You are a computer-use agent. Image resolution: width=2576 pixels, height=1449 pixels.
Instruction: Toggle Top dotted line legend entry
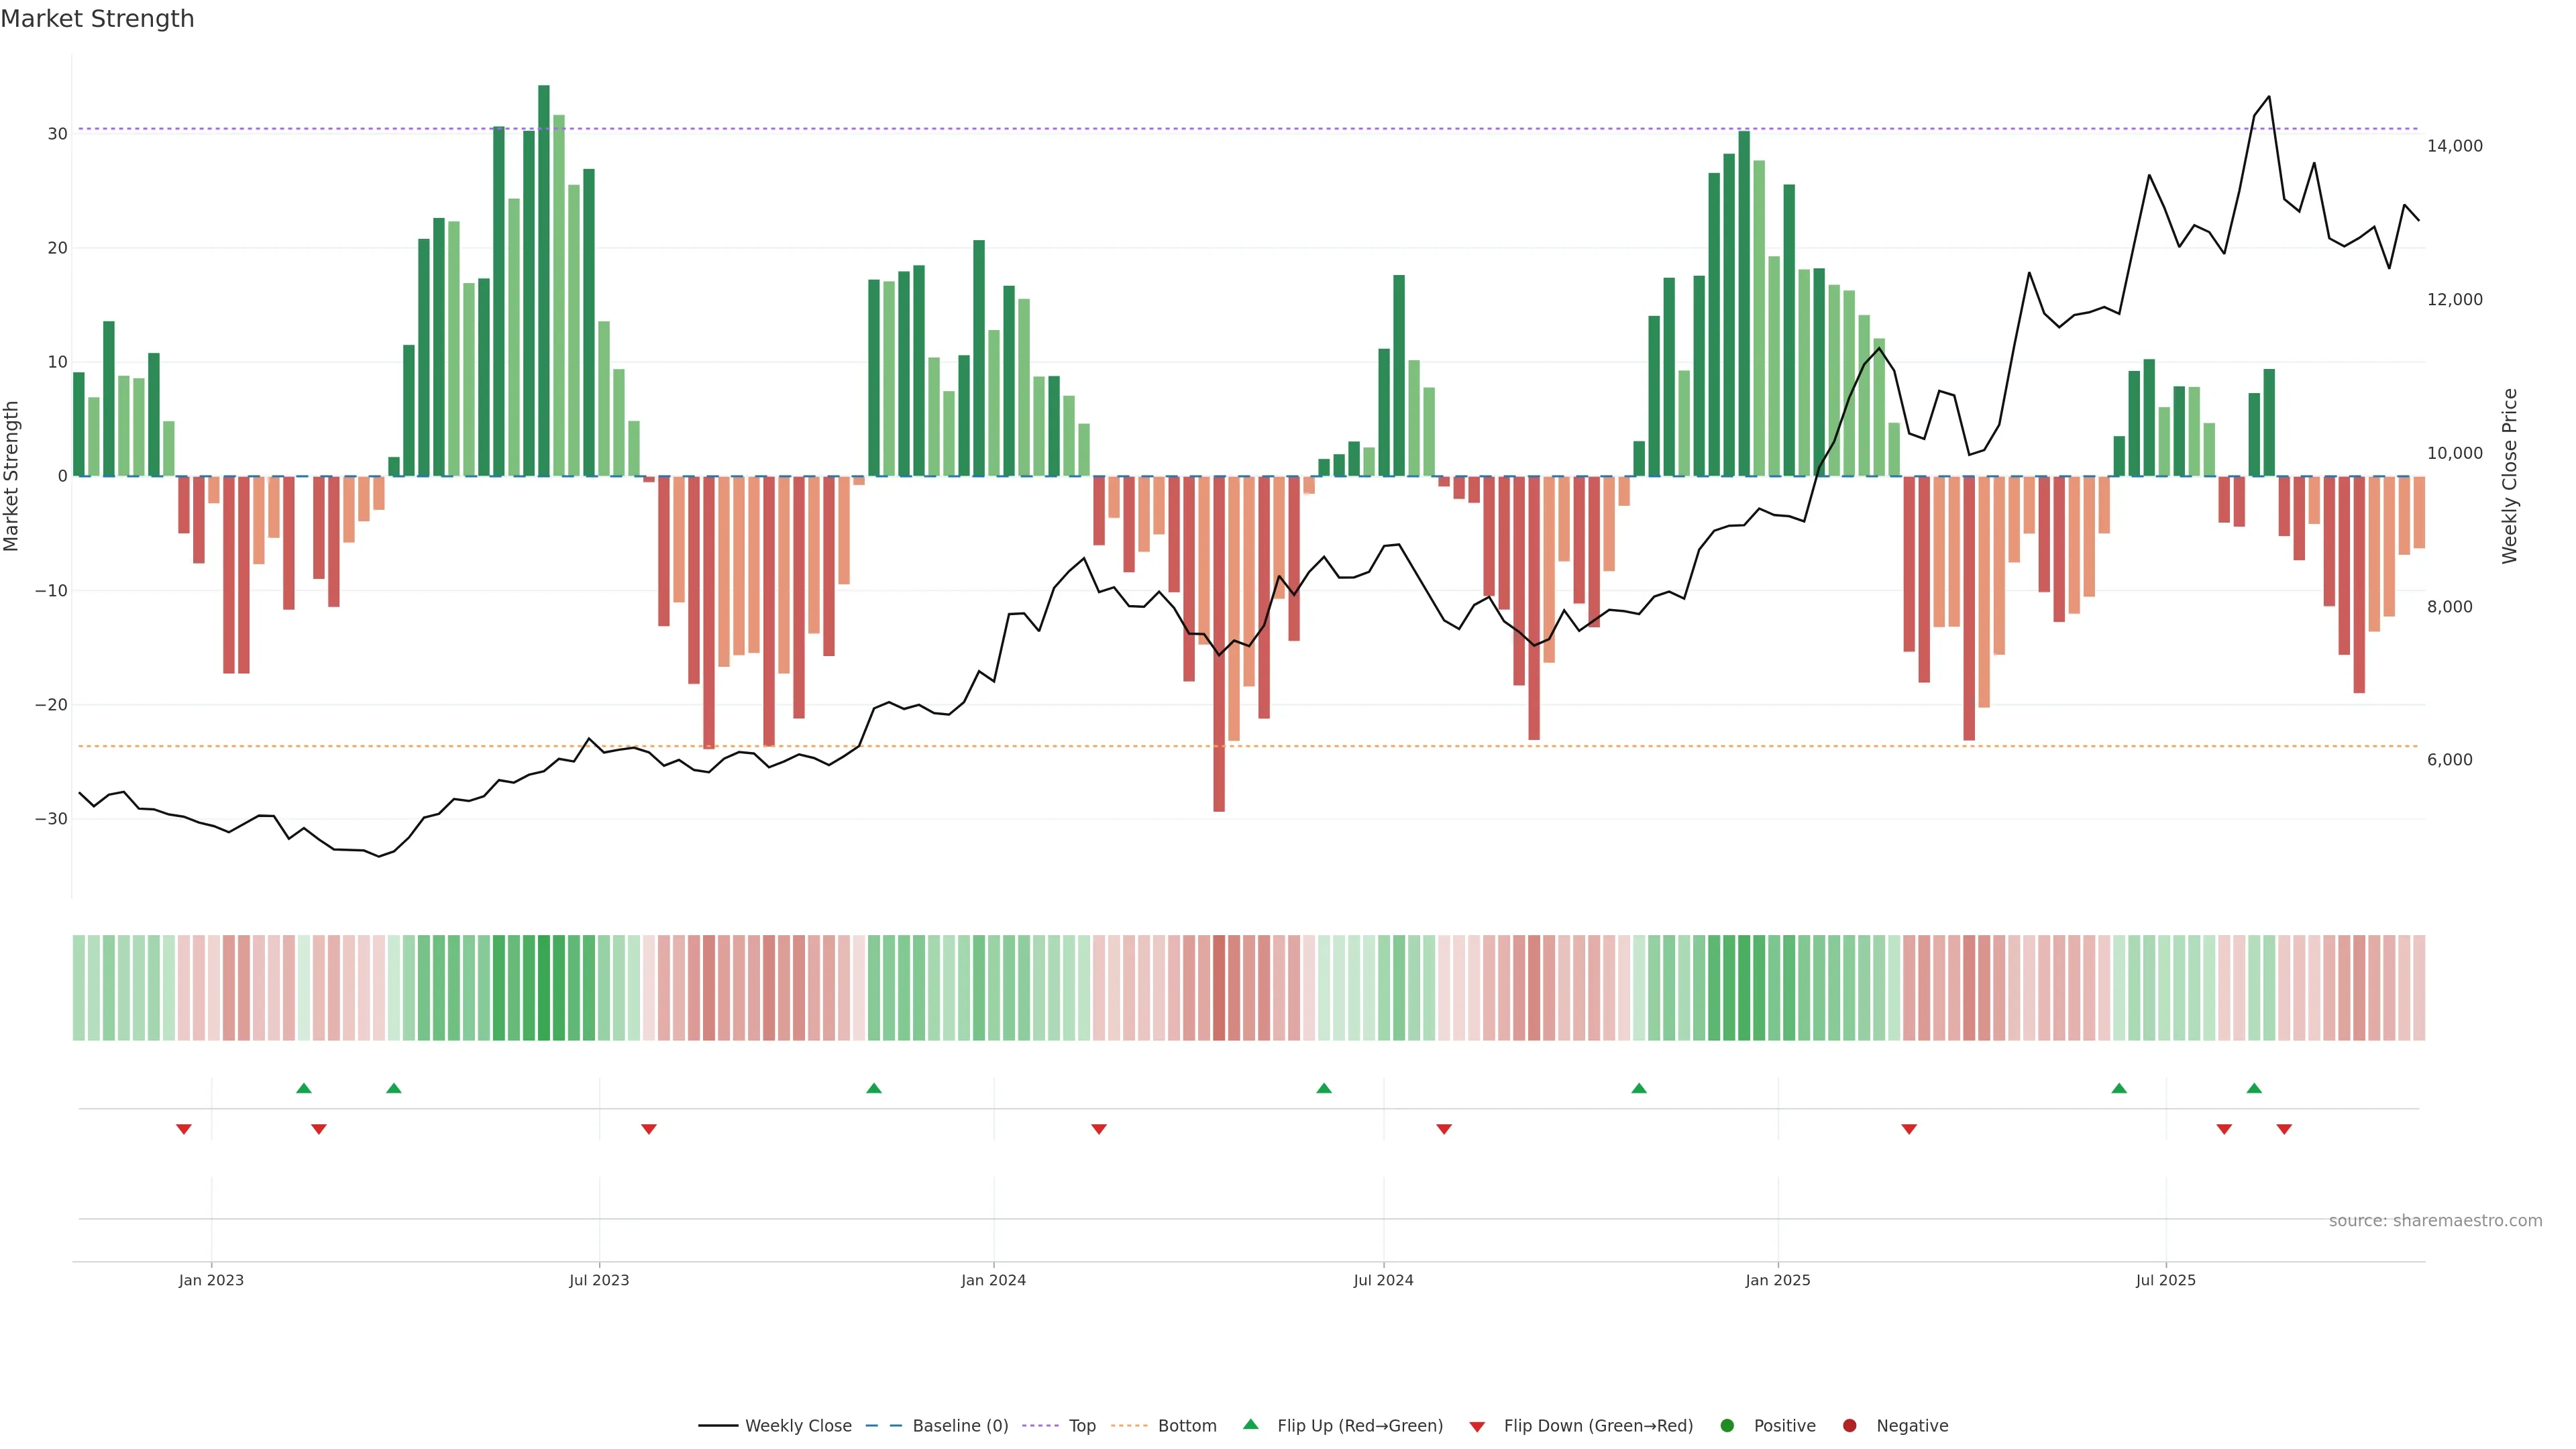(x=1081, y=1426)
